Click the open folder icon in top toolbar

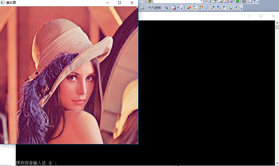[149, 1]
